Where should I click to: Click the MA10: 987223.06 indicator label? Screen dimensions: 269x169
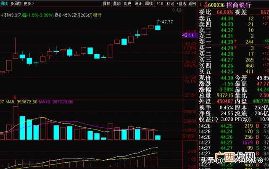coord(56,102)
